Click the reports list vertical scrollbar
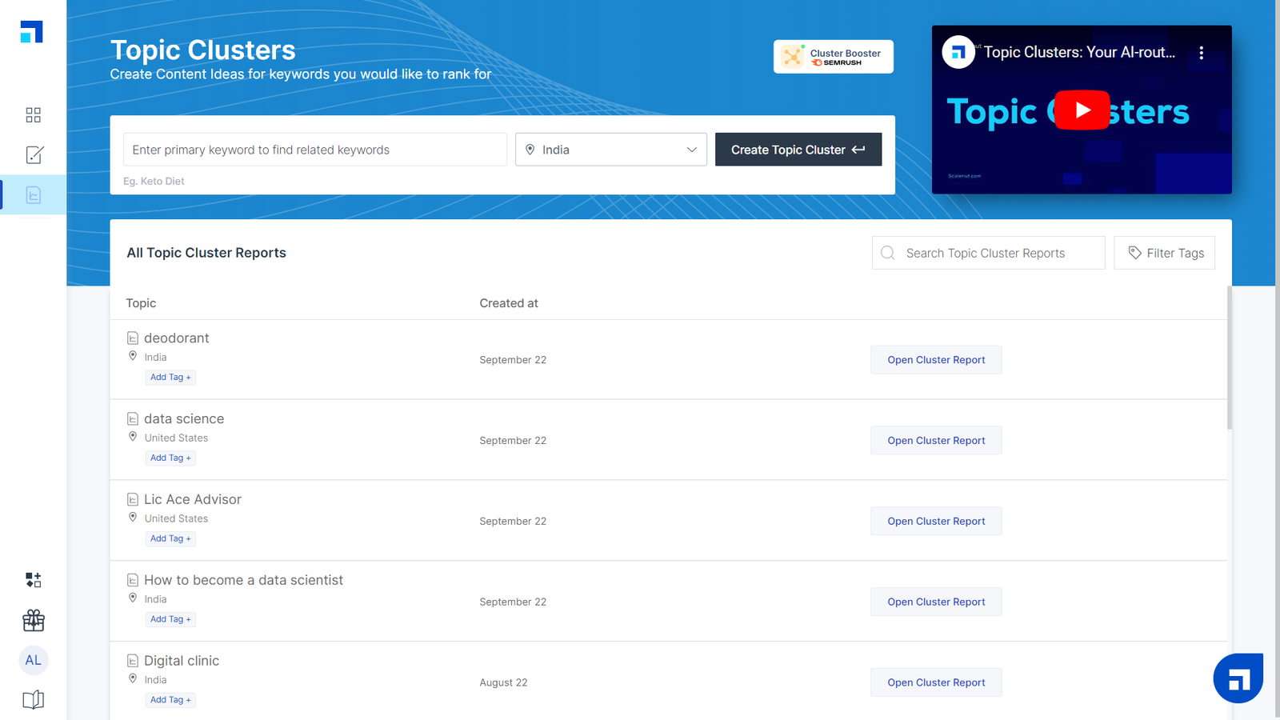Screen dimensions: 1280x720 click(x=1229, y=360)
